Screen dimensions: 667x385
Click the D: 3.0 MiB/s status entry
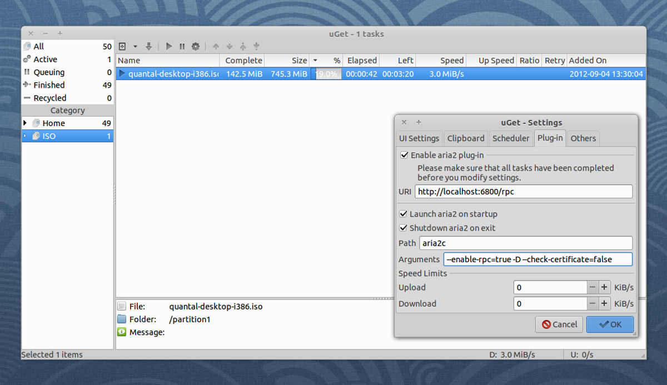pos(512,354)
